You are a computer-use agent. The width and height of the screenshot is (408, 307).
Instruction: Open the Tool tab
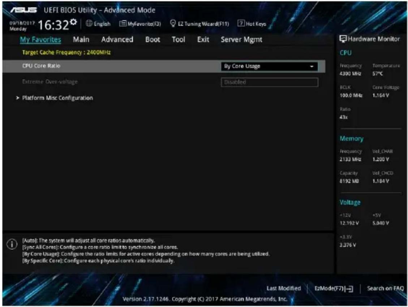[178, 39]
